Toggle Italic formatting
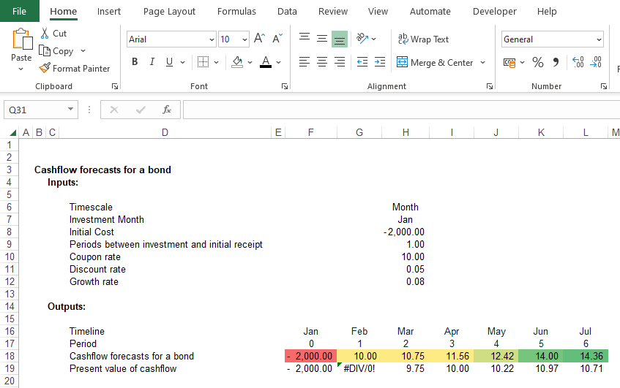The image size is (620, 388). pyautogui.click(x=152, y=63)
